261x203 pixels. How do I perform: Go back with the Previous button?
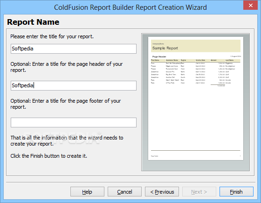(x=162, y=192)
